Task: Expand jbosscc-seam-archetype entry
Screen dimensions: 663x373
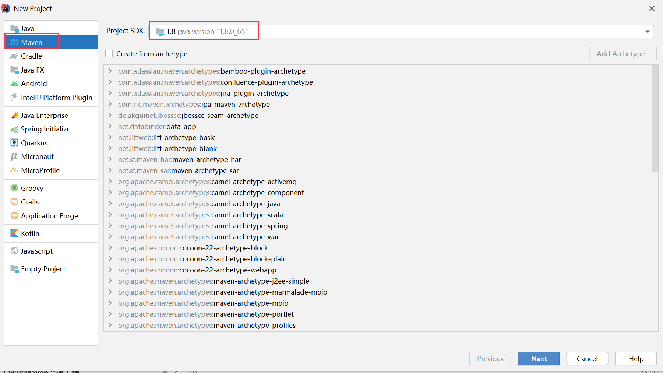Action: point(110,115)
